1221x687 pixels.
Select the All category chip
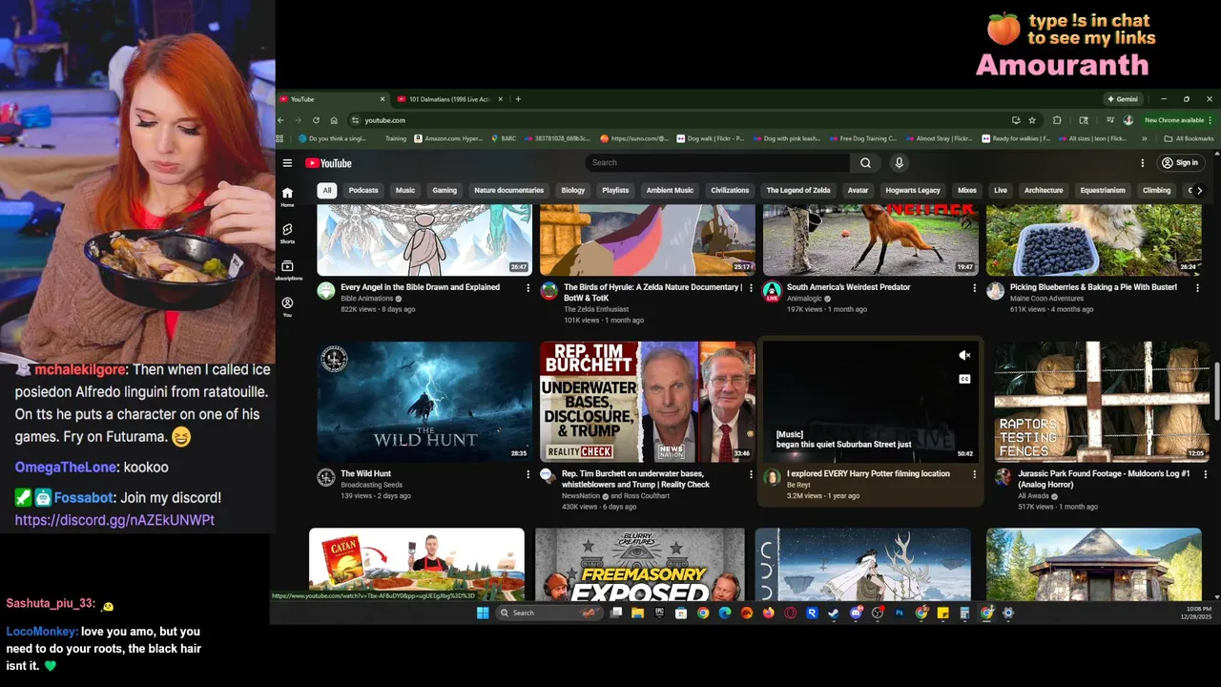point(327,190)
